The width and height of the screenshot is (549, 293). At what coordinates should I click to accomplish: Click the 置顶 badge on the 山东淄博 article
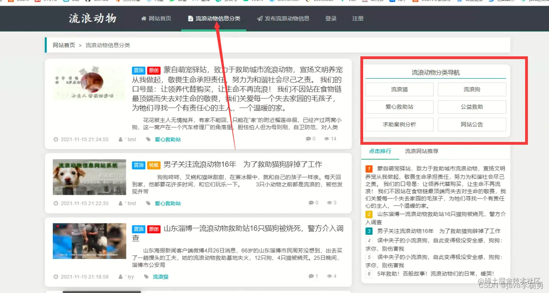point(139,229)
